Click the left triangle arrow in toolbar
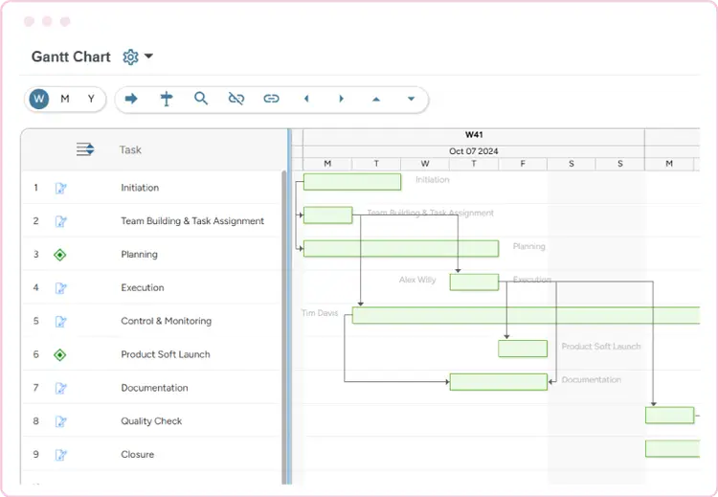Viewport: 718px width, 497px height. tap(306, 99)
